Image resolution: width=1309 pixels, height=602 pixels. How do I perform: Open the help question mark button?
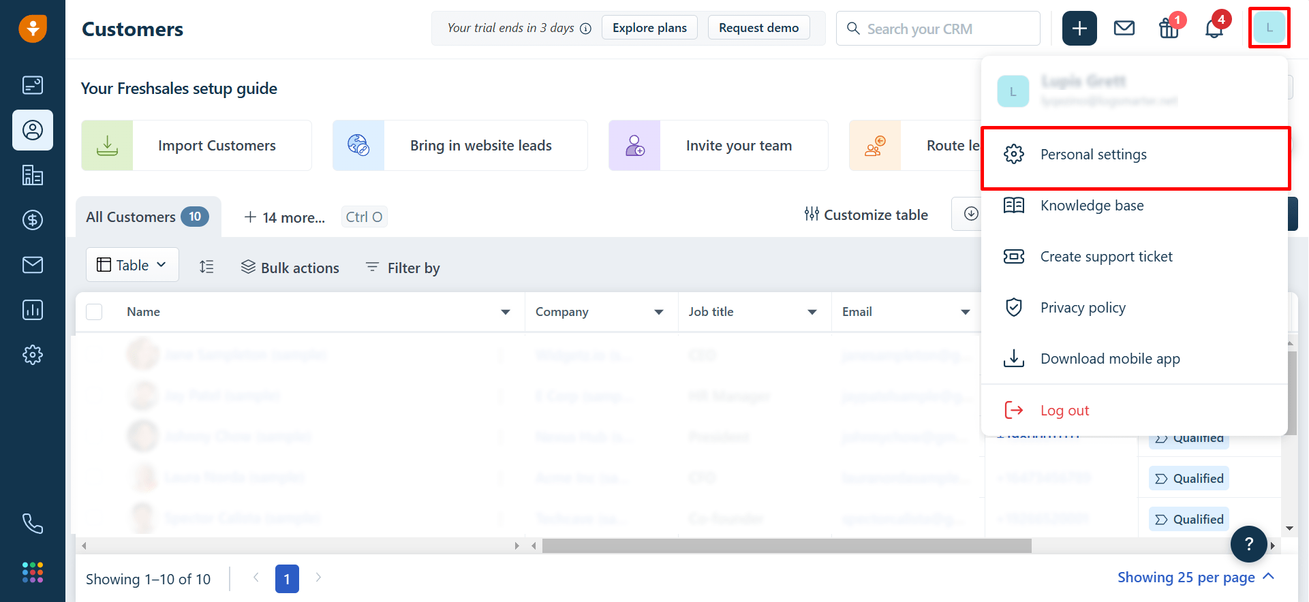pyautogui.click(x=1249, y=543)
